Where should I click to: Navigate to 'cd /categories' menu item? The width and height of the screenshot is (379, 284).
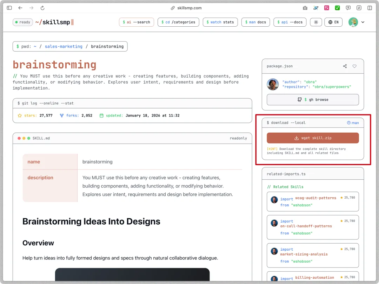pos(178,22)
